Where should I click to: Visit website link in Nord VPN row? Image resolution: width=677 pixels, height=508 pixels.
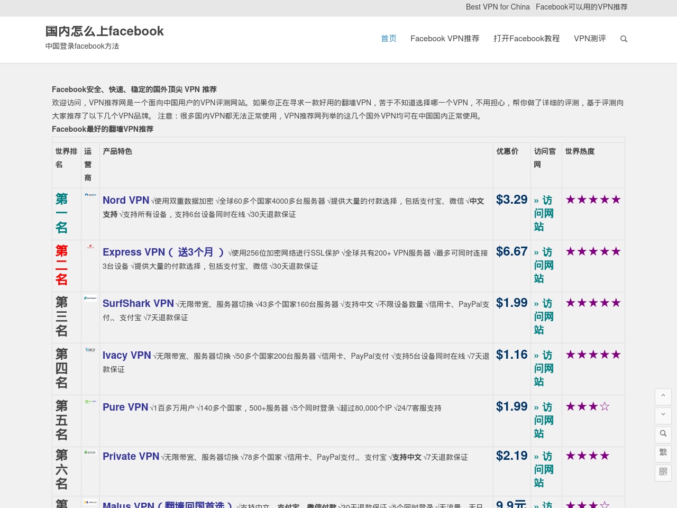[544, 213]
